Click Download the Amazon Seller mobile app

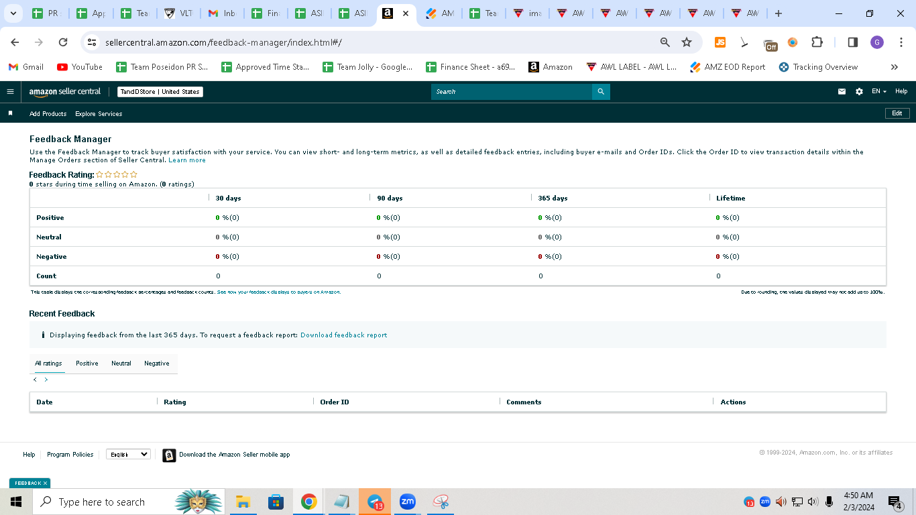(x=235, y=455)
